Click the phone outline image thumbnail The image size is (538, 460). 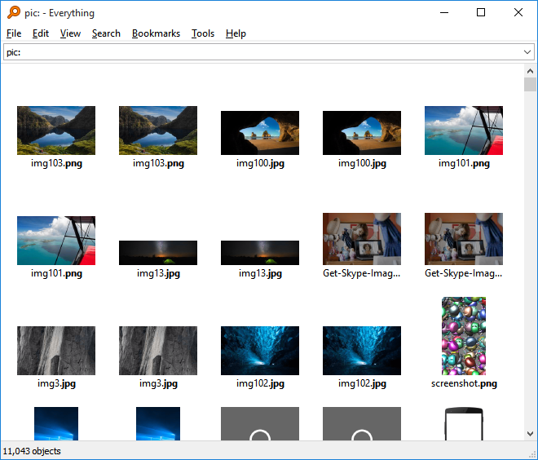pyautogui.click(x=464, y=424)
